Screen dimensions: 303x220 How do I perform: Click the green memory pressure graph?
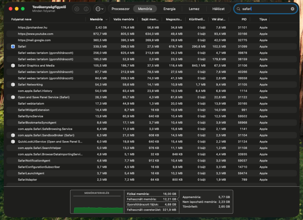(98, 210)
